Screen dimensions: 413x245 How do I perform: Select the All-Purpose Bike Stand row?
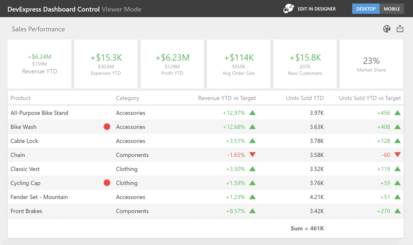coord(40,113)
